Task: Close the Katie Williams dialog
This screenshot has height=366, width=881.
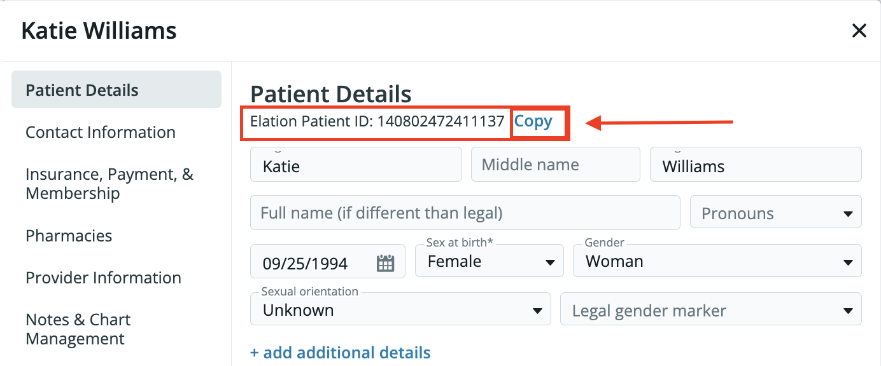Action: point(859,30)
